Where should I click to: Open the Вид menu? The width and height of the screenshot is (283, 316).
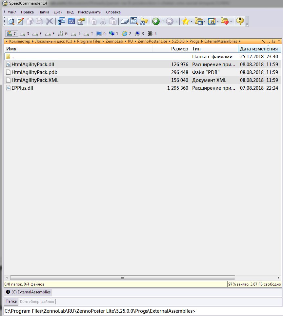click(x=70, y=12)
